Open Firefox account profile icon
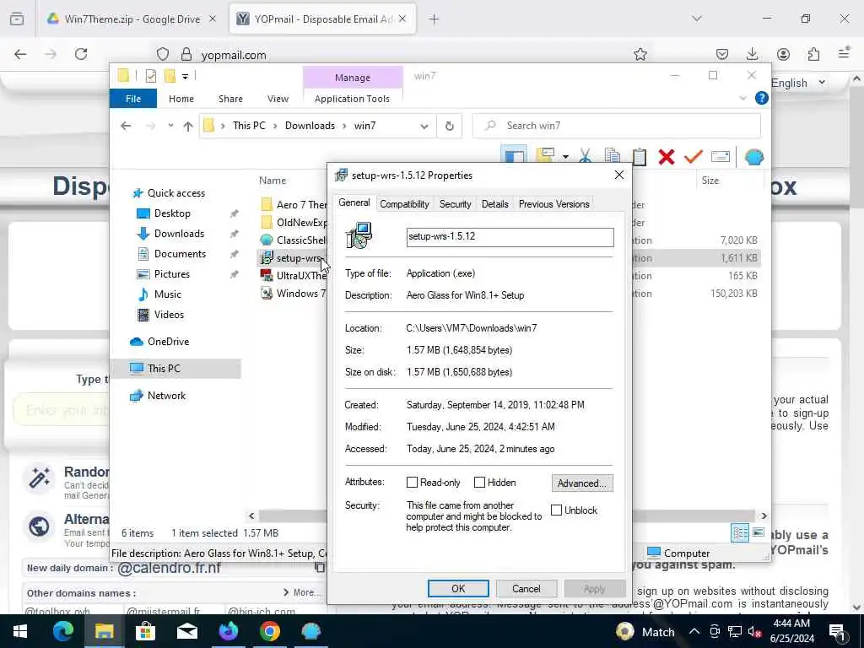 783,54
